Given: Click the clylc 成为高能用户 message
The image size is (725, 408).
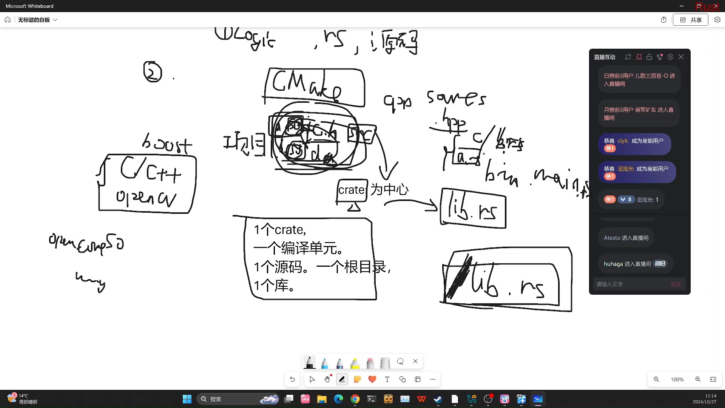Looking at the screenshot, I should 634,144.
